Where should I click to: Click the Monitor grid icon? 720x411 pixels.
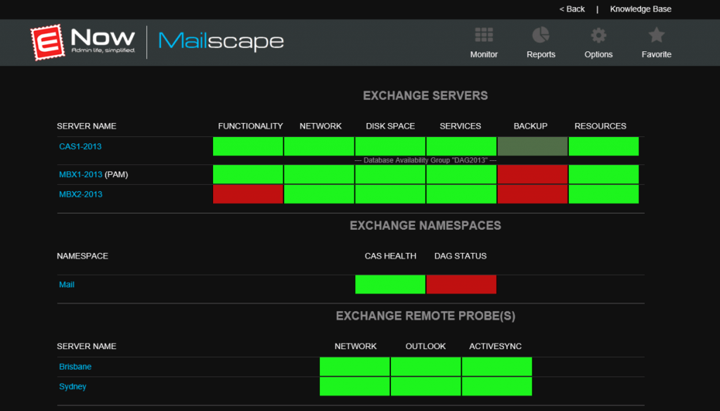(484, 33)
